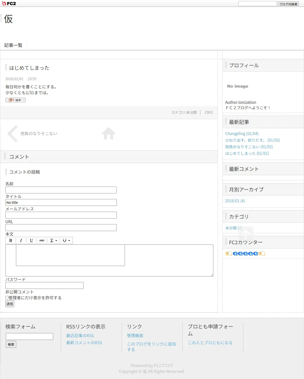Check 管理者にだけ表示を許可する checkbox
This screenshot has height=379, width=304.
7,298
